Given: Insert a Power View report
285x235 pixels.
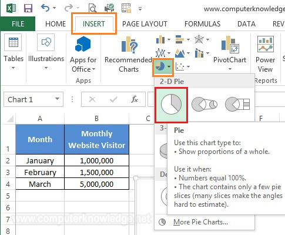Looking at the screenshot, I should click(x=265, y=55).
